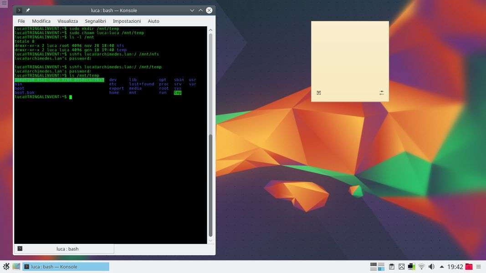Expand hidden system tray icons arrow
The image size is (486, 273).
tap(441, 267)
